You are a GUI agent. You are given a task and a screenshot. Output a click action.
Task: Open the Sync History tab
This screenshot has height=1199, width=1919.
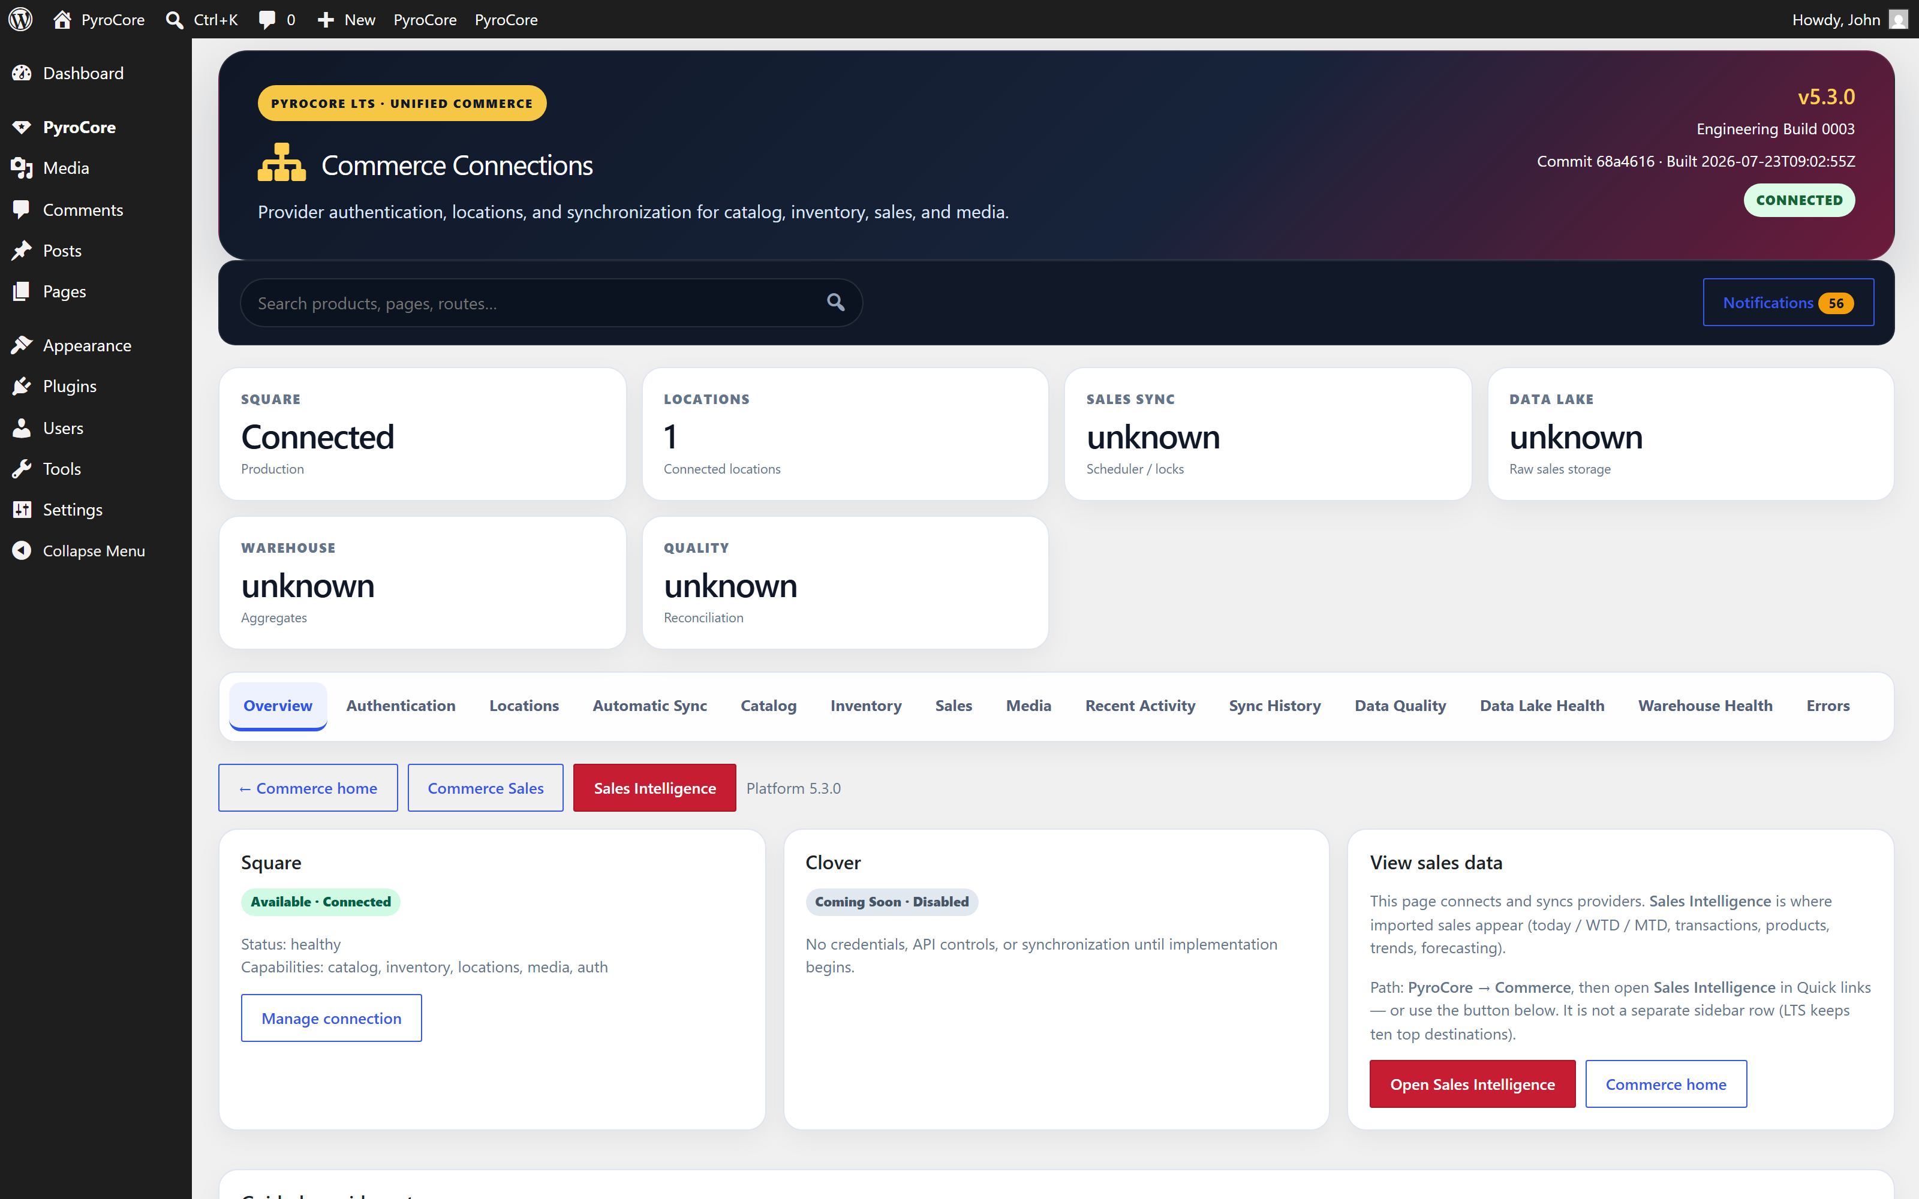tap(1275, 706)
